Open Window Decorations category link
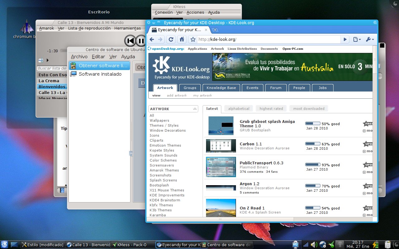The width and height of the screenshot is (399, 249). tap(167, 130)
